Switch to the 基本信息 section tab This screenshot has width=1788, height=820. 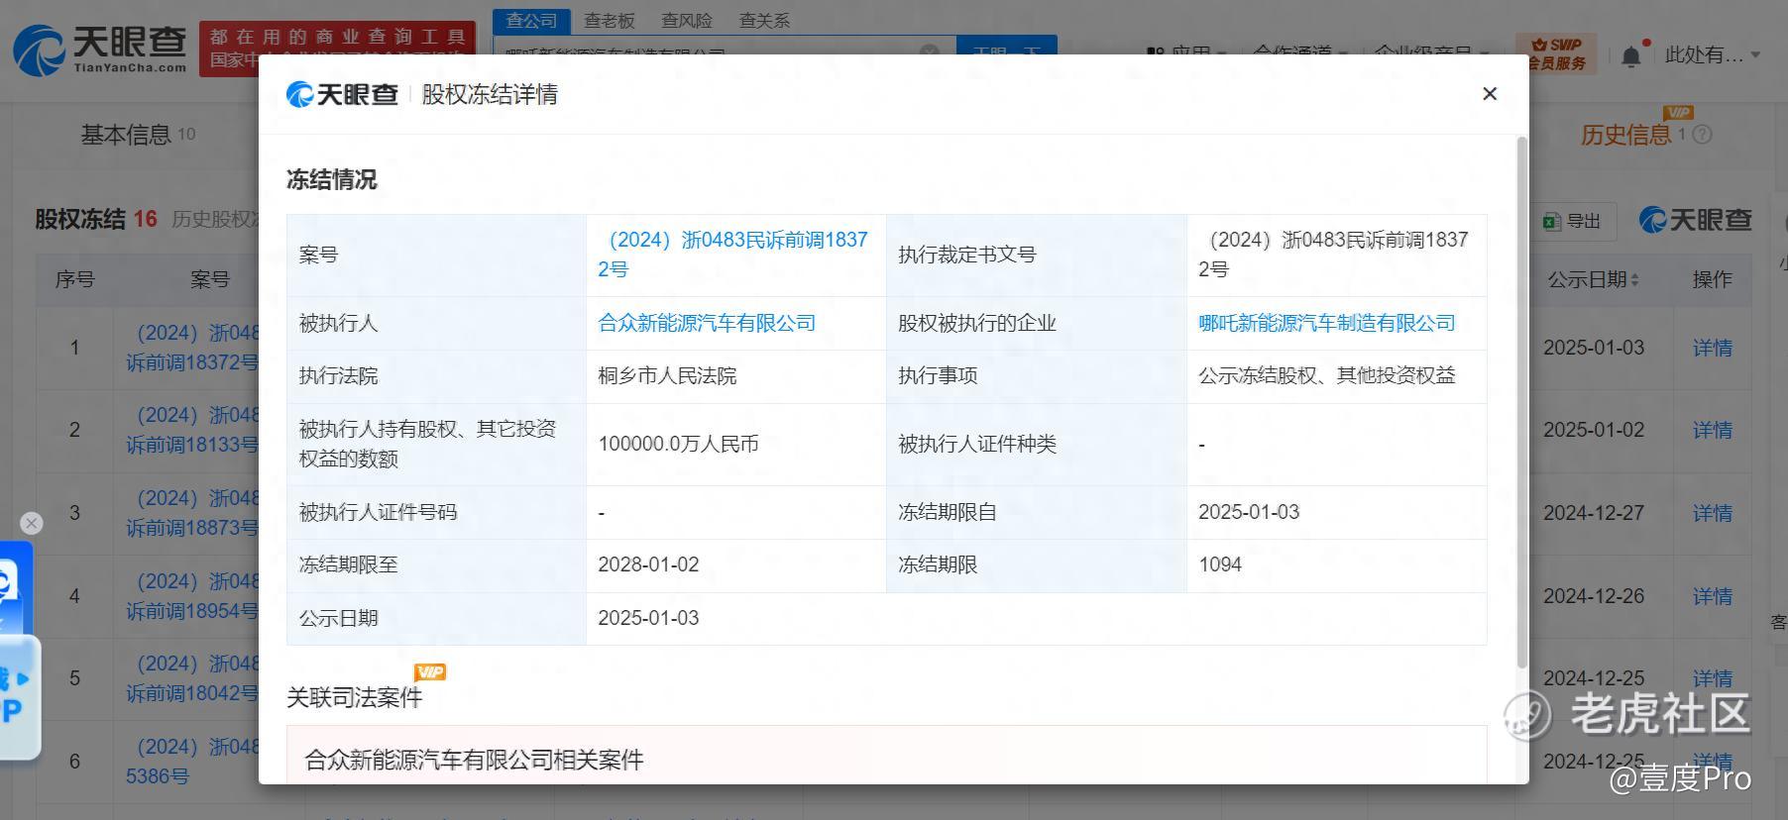click(x=138, y=135)
